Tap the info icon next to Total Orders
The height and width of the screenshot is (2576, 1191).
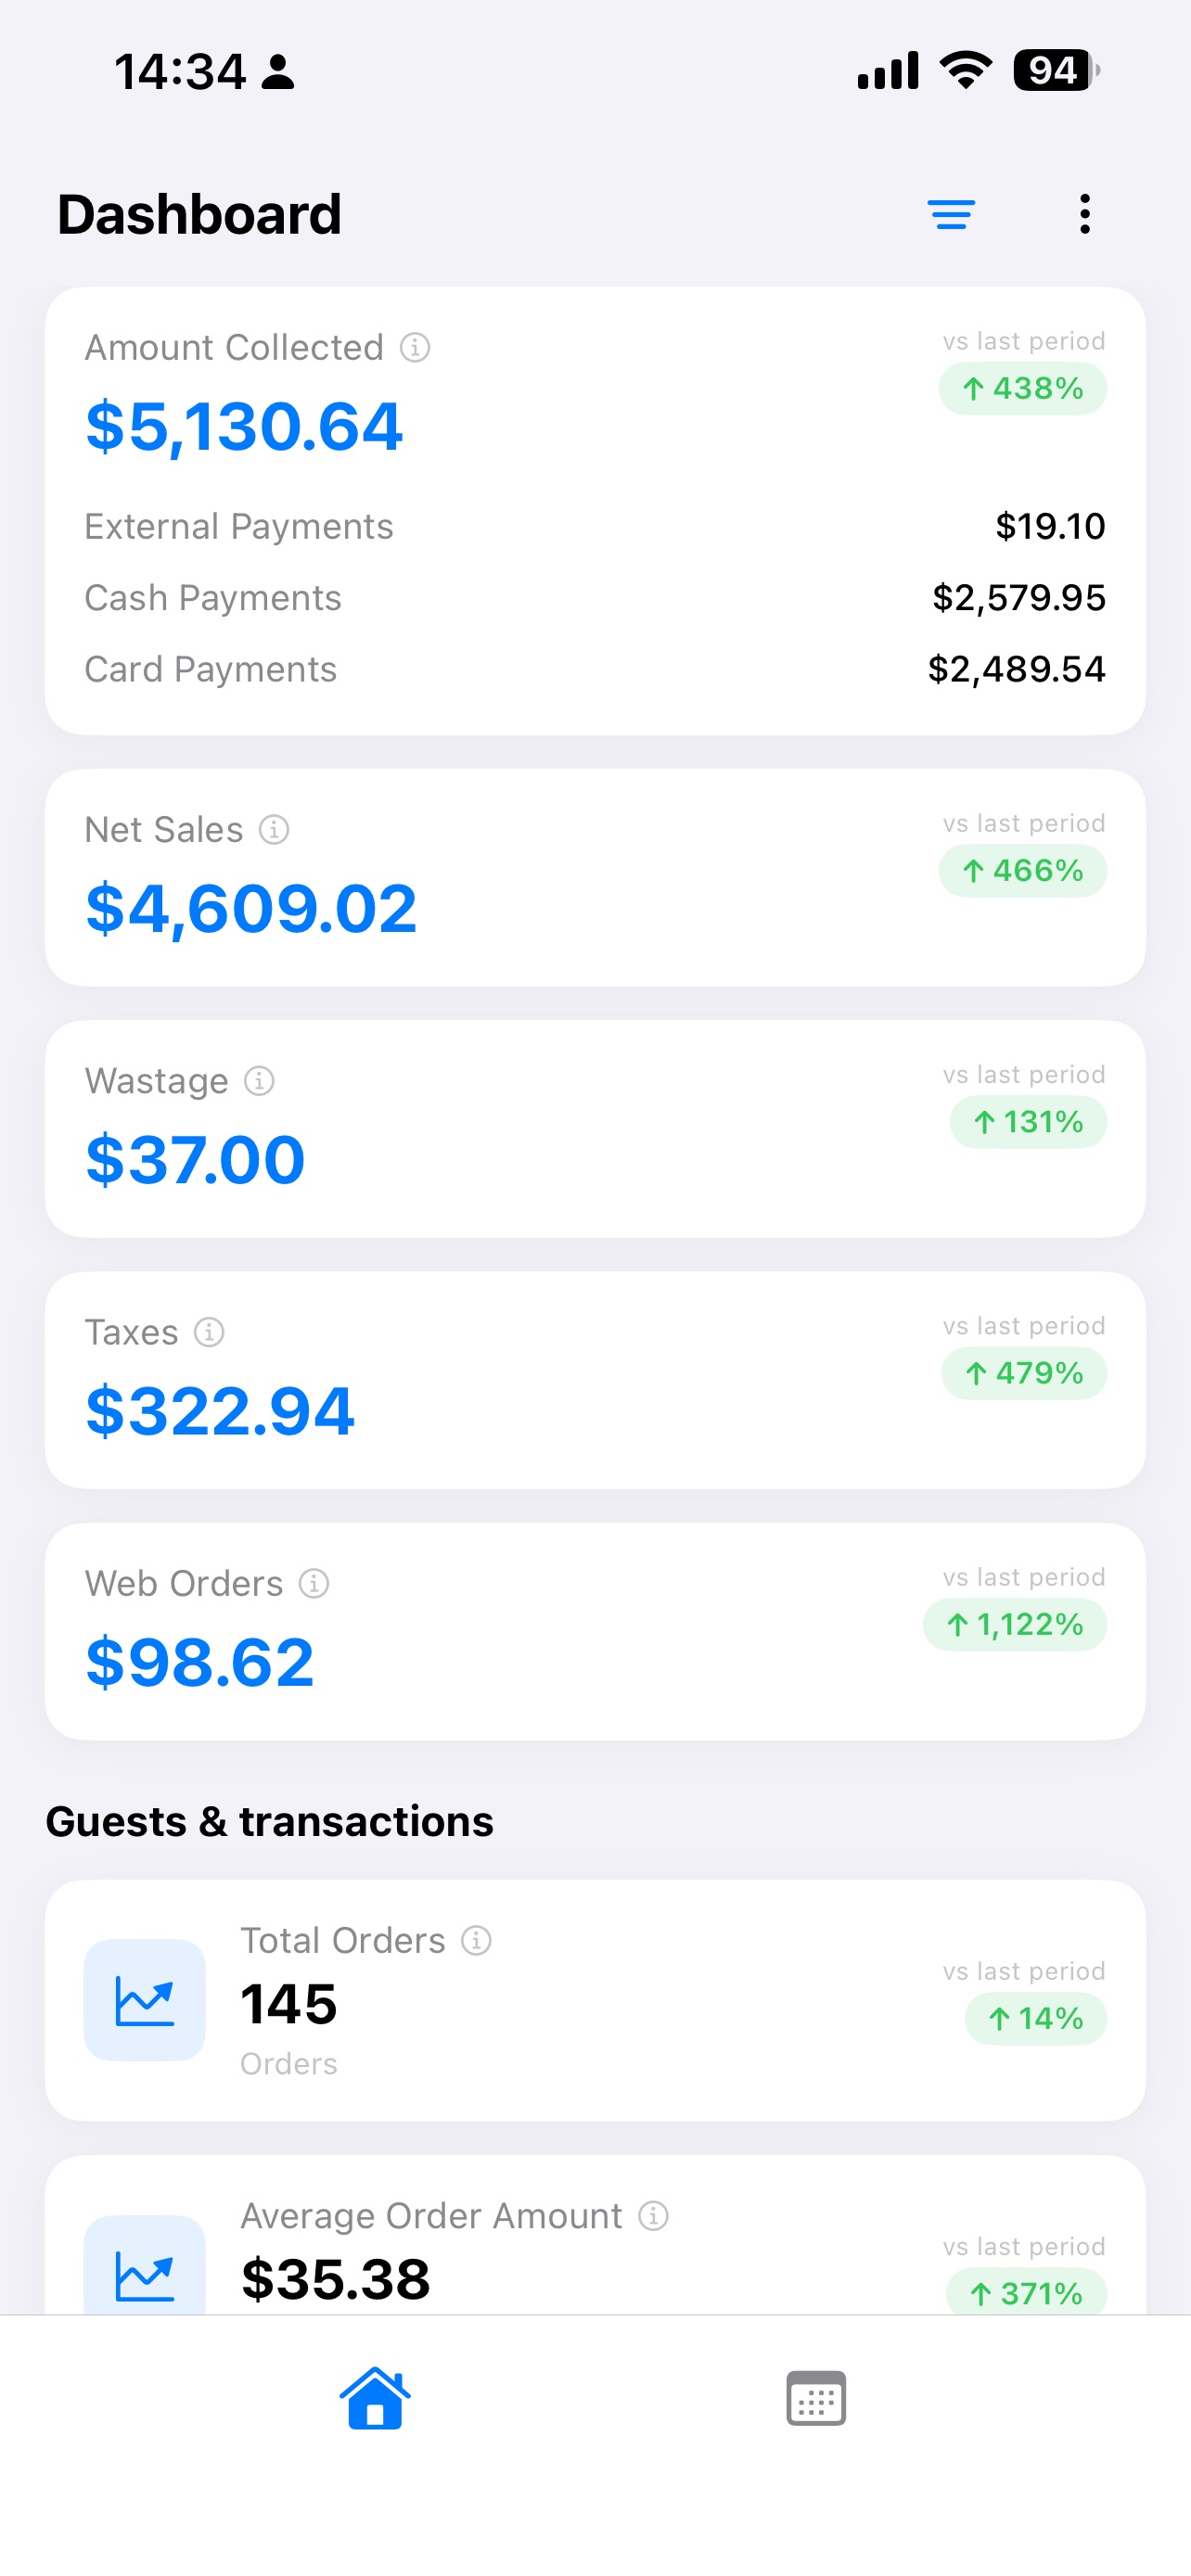pos(476,1941)
